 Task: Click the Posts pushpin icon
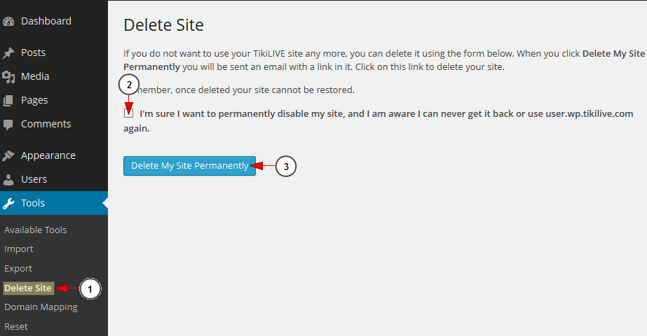(x=8, y=52)
